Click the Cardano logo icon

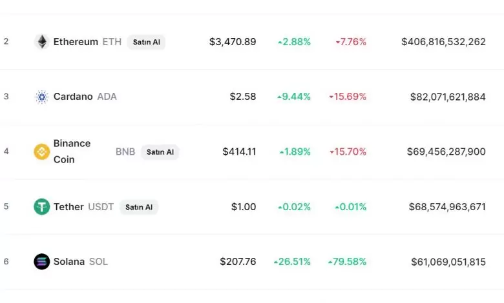point(42,97)
